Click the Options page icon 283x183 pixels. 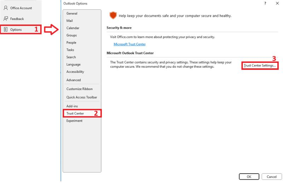click(6, 29)
